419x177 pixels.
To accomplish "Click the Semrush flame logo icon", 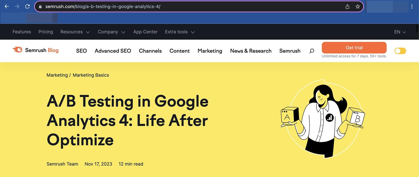I will (x=18, y=50).
